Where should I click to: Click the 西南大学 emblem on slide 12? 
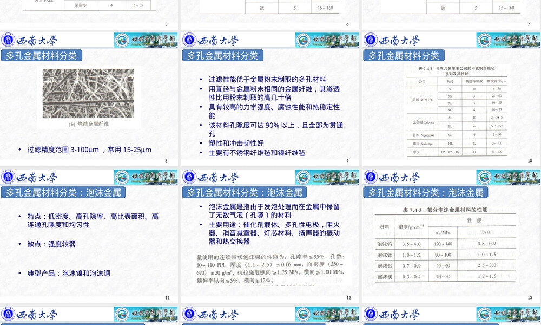point(189,177)
